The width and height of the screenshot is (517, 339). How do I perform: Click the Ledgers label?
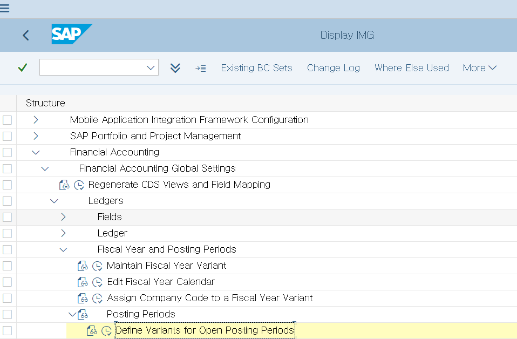point(106,201)
